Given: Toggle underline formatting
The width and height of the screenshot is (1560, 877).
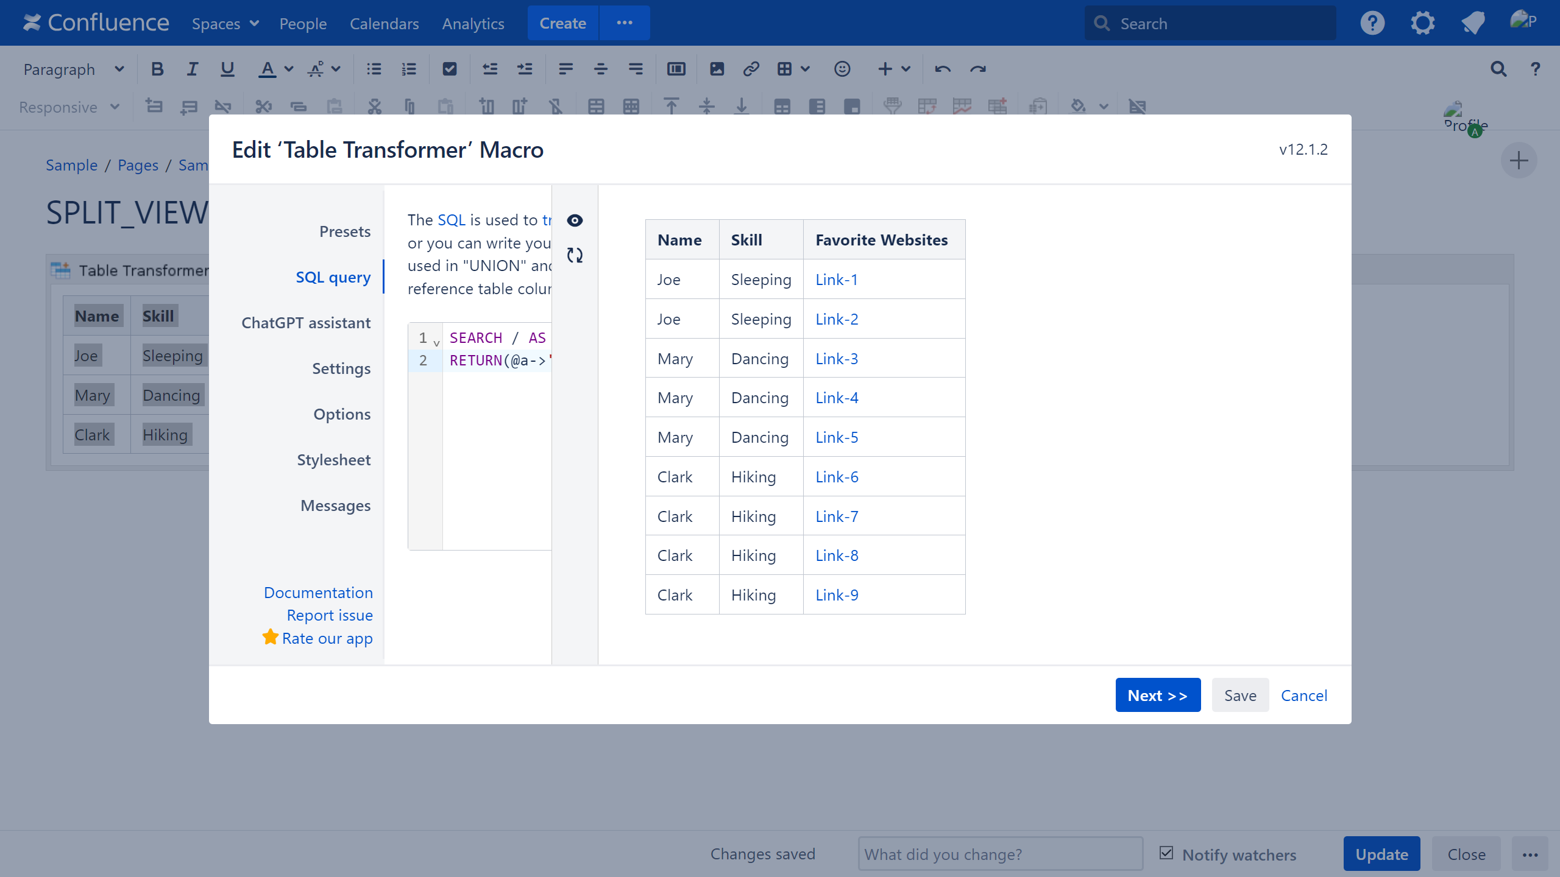Looking at the screenshot, I should [x=227, y=69].
